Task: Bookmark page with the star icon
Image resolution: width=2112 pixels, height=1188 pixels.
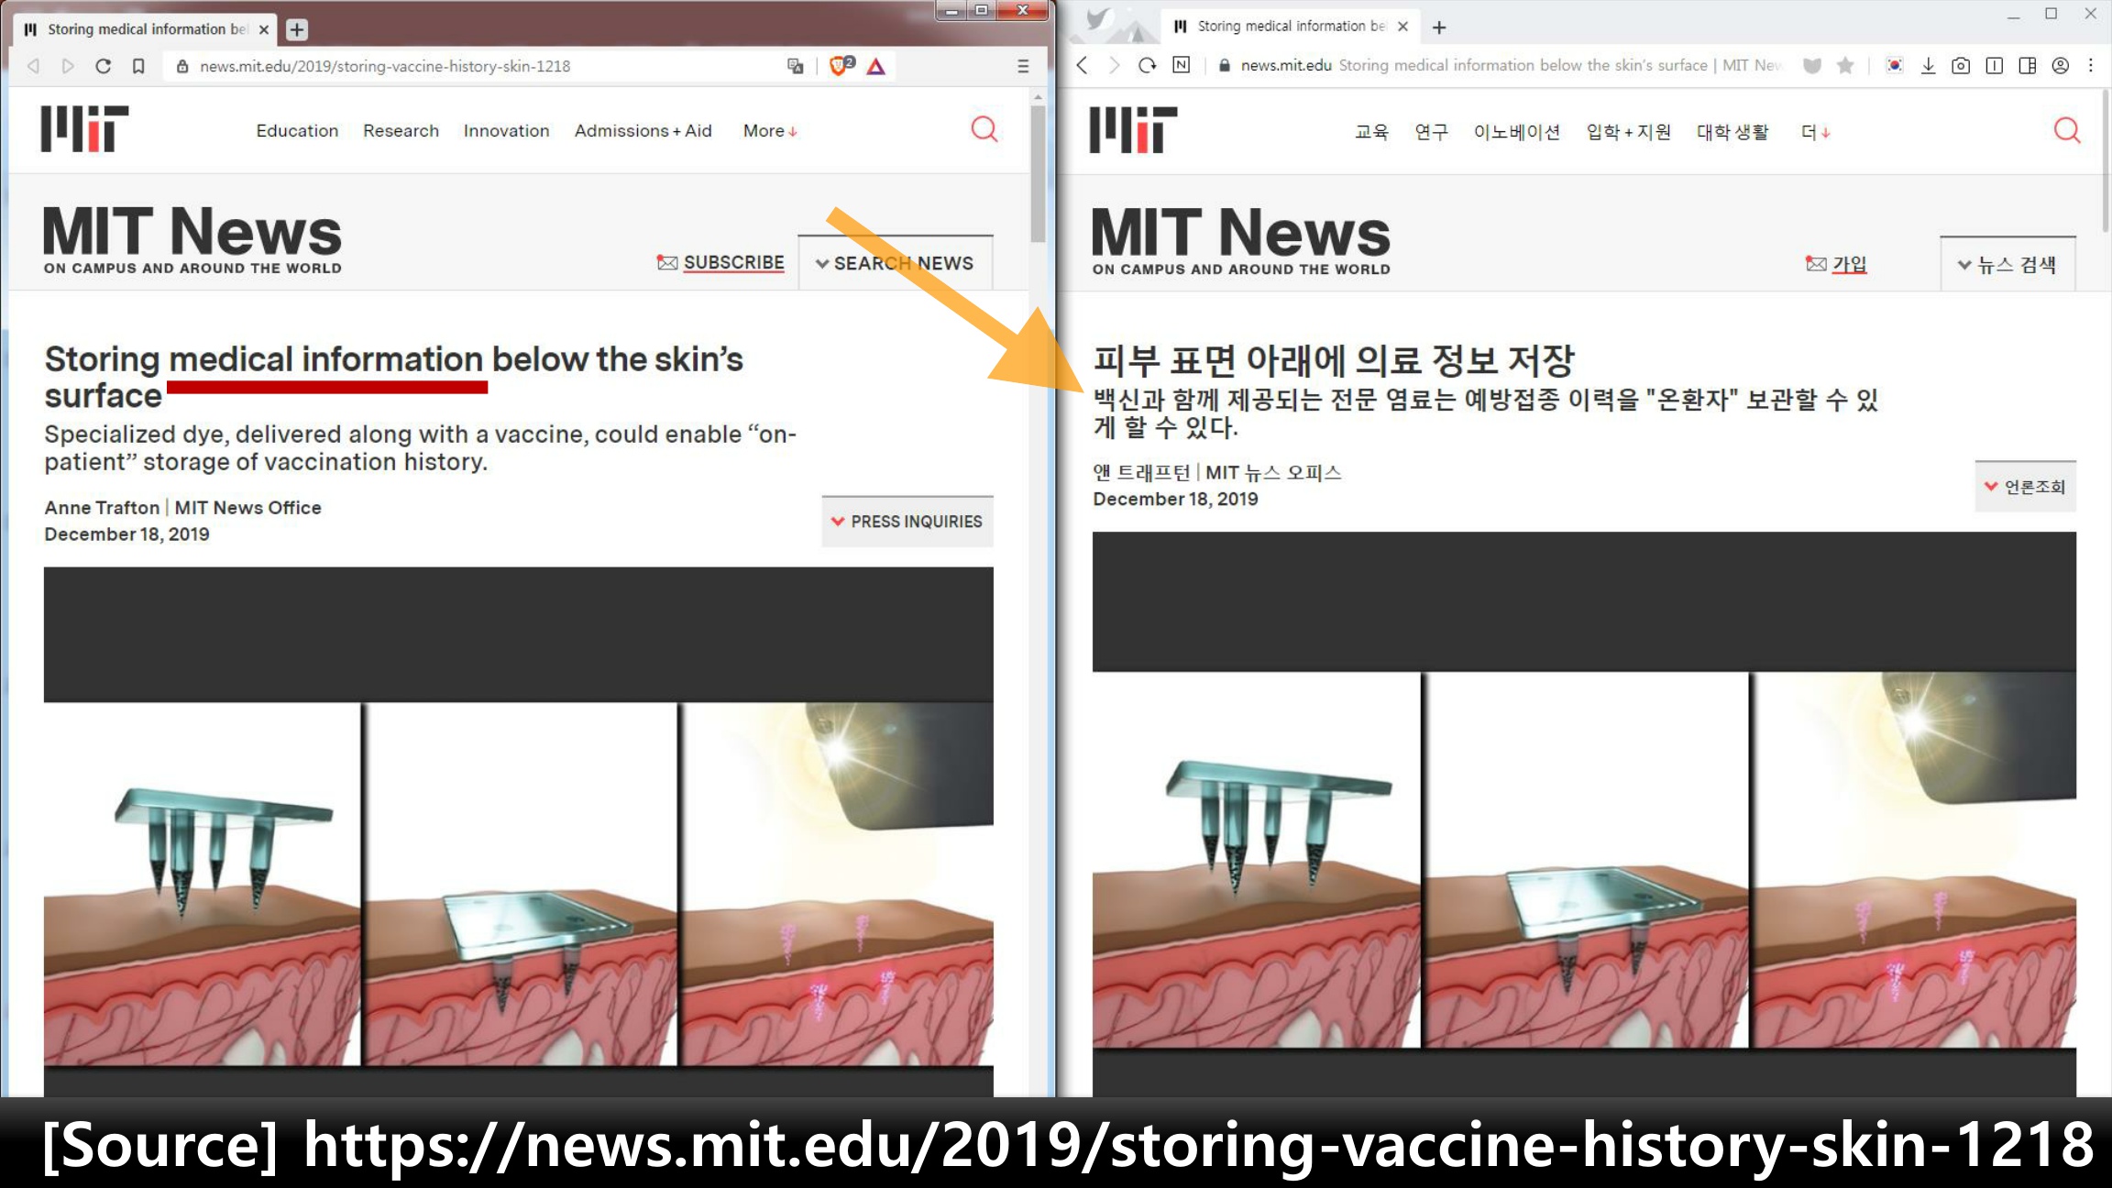Action: [1845, 65]
